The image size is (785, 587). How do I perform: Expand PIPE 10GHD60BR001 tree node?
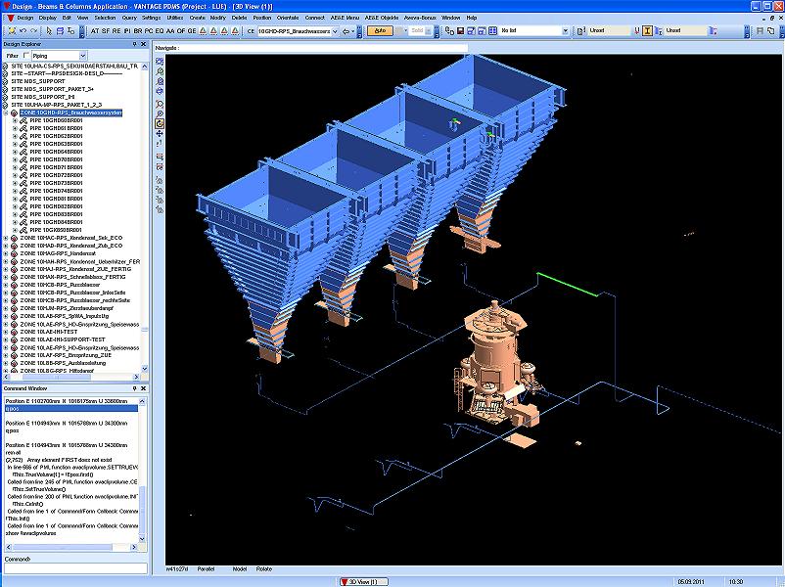click(x=15, y=121)
